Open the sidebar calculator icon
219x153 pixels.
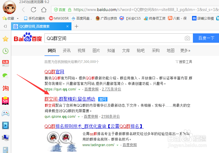point(5,150)
